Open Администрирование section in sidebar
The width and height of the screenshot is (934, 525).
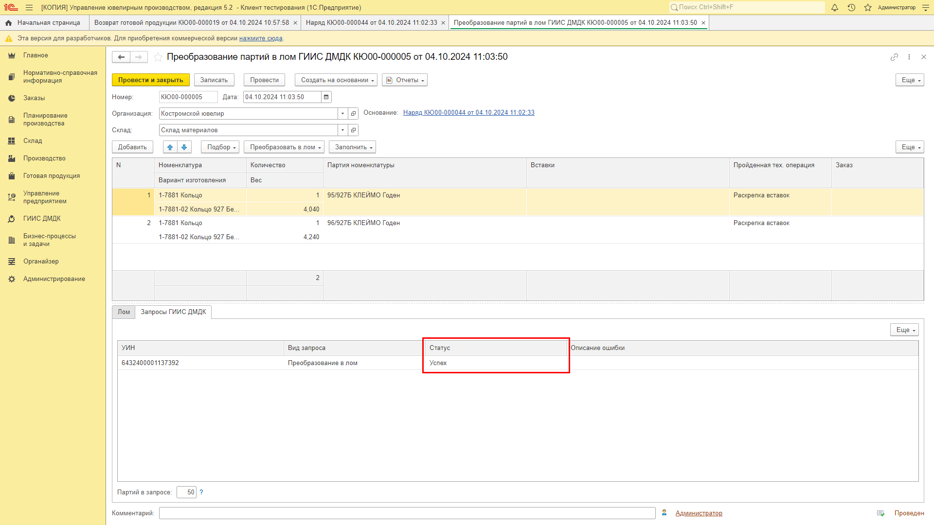tap(54, 279)
